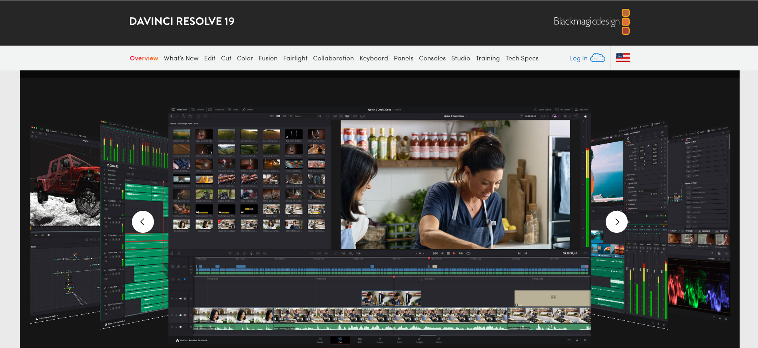Click the loop playback icon
The image size is (758, 348).
pos(468,253)
